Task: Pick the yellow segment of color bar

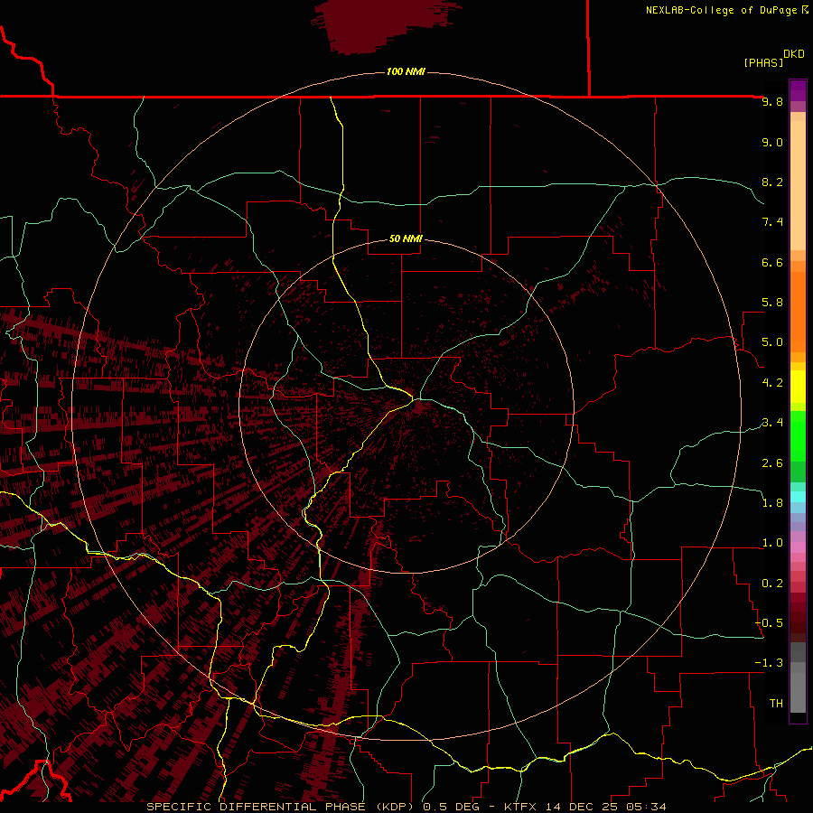Action: pos(798,387)
